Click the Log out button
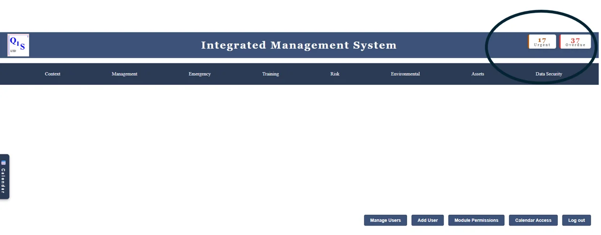Viewport: 601px width, 235px height. pyautogui.click(x=577, y=220)
